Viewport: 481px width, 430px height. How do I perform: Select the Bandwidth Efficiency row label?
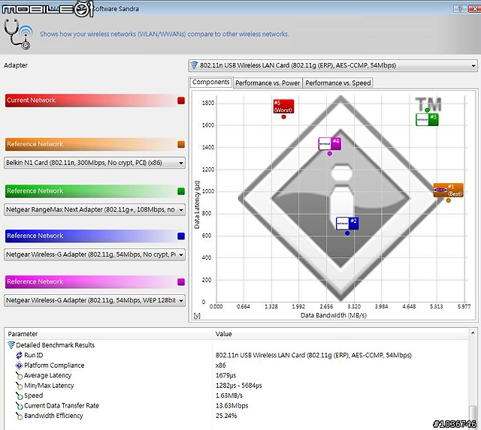click(53, 416)
